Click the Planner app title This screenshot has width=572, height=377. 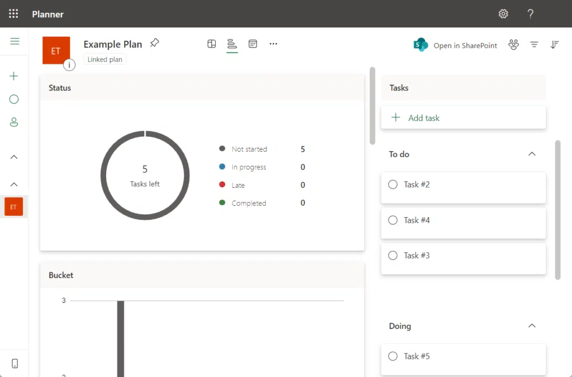48,14
